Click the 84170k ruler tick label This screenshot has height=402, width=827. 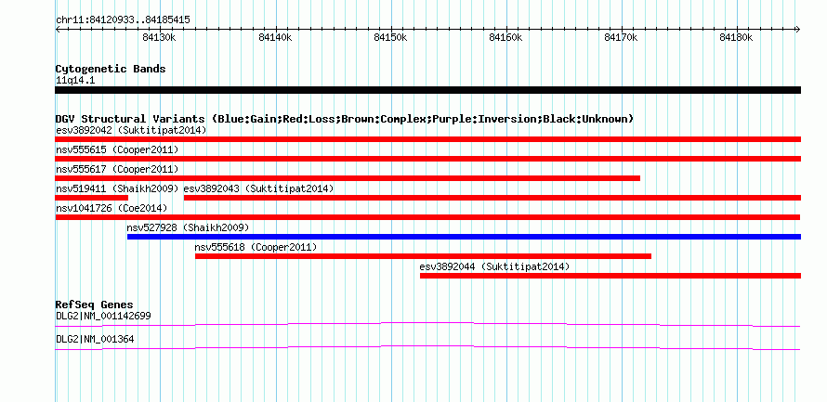click(x=622, y=37)
